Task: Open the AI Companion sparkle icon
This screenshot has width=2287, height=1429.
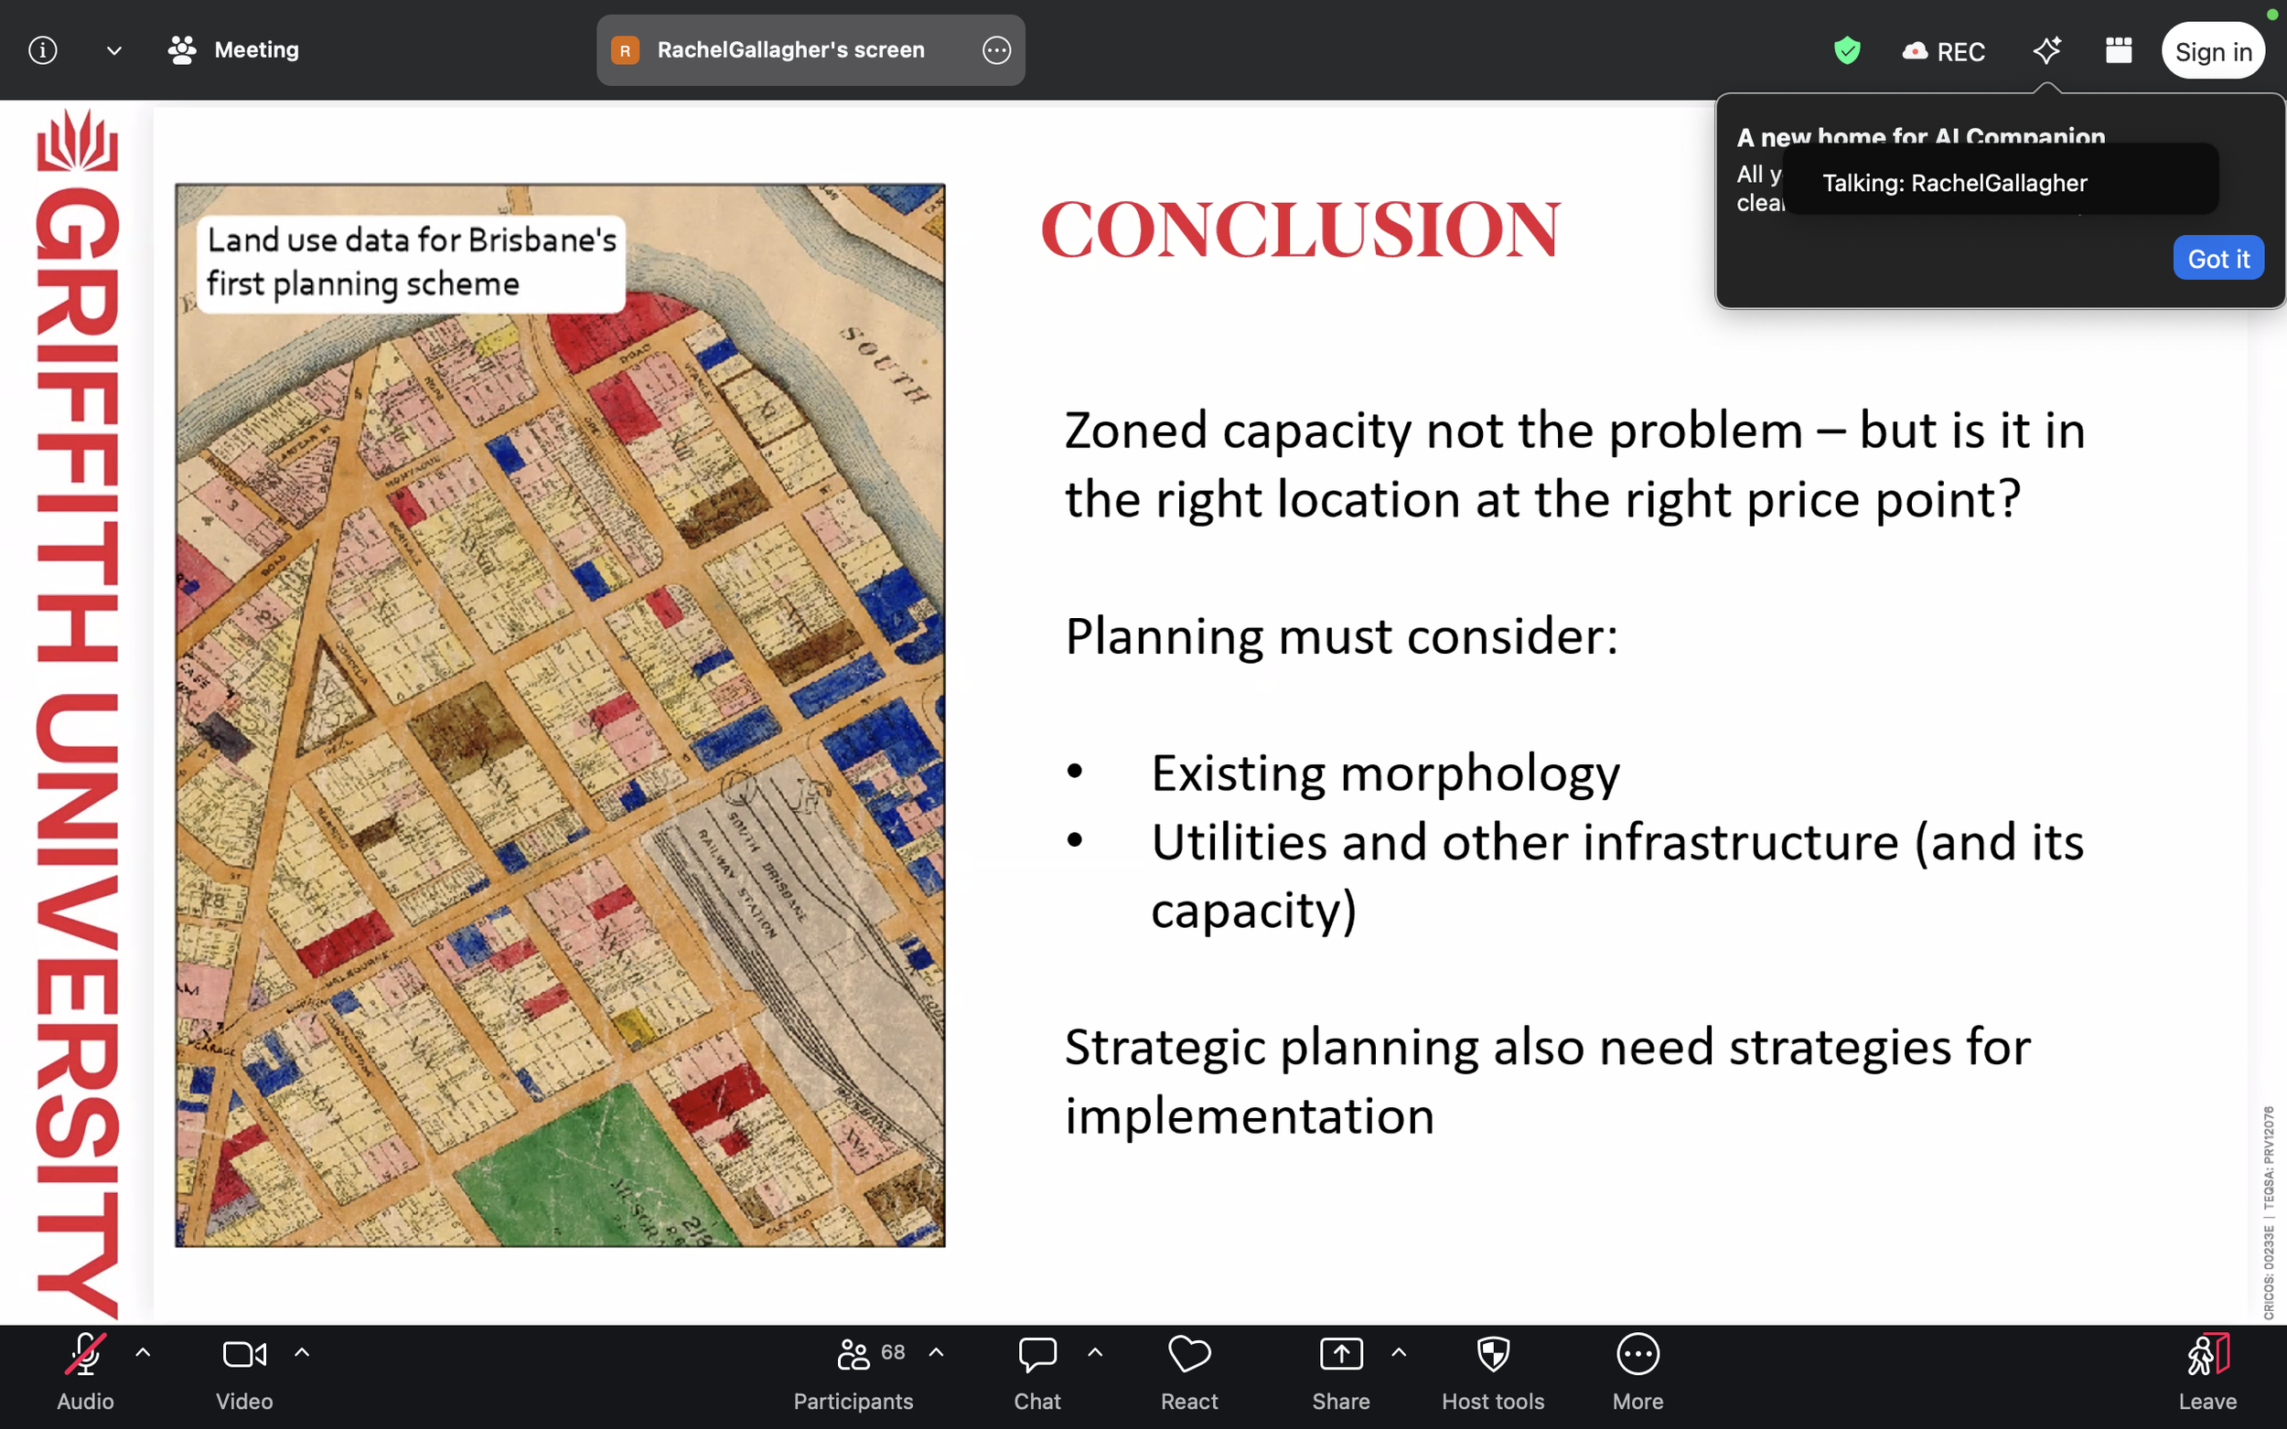Action: point(2046,50)
